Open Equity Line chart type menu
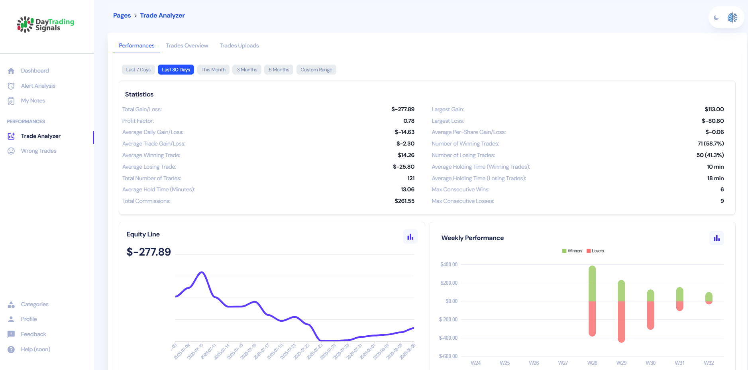748x370 pixels. coord(410,237)
